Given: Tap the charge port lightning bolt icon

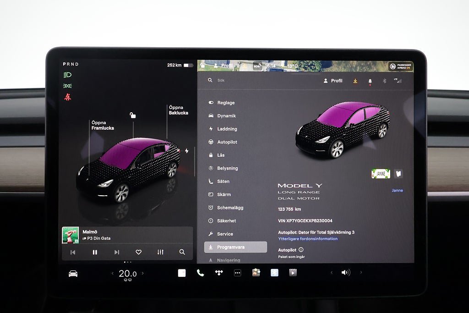Looking at the screenshot, I should point(186,151).
